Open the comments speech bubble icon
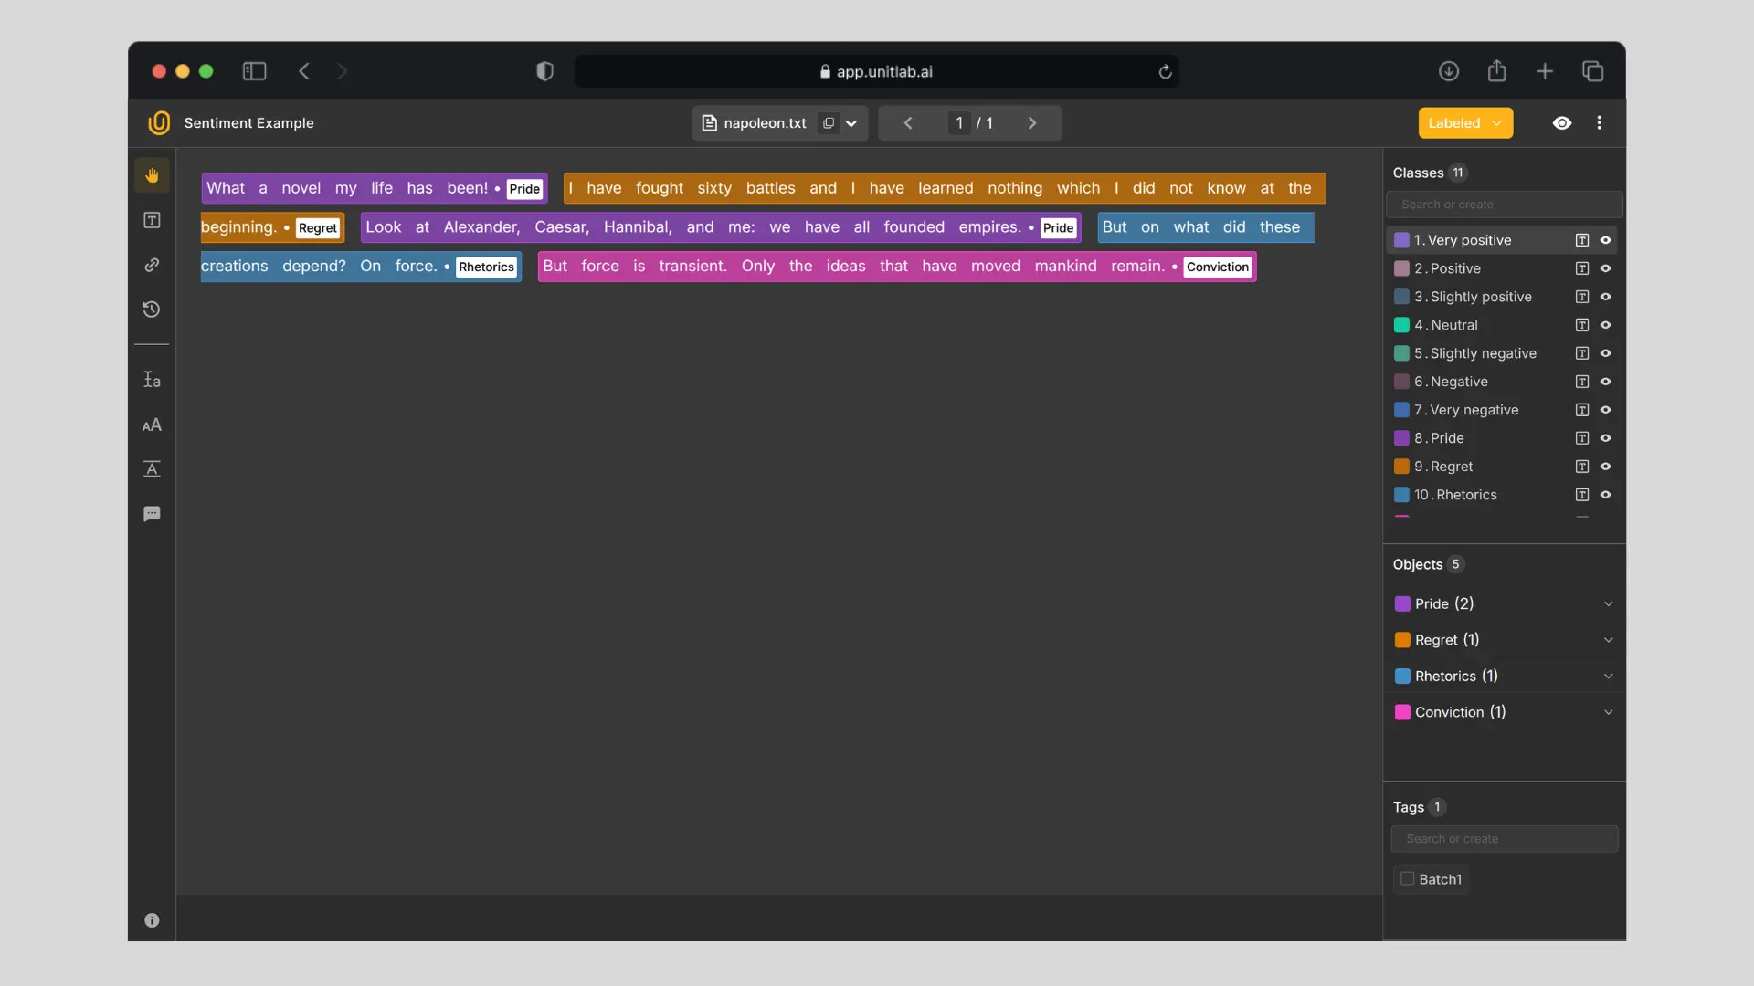Image resolution: width=1754 pixels, height=986 pixels. [x=152, y=514]
